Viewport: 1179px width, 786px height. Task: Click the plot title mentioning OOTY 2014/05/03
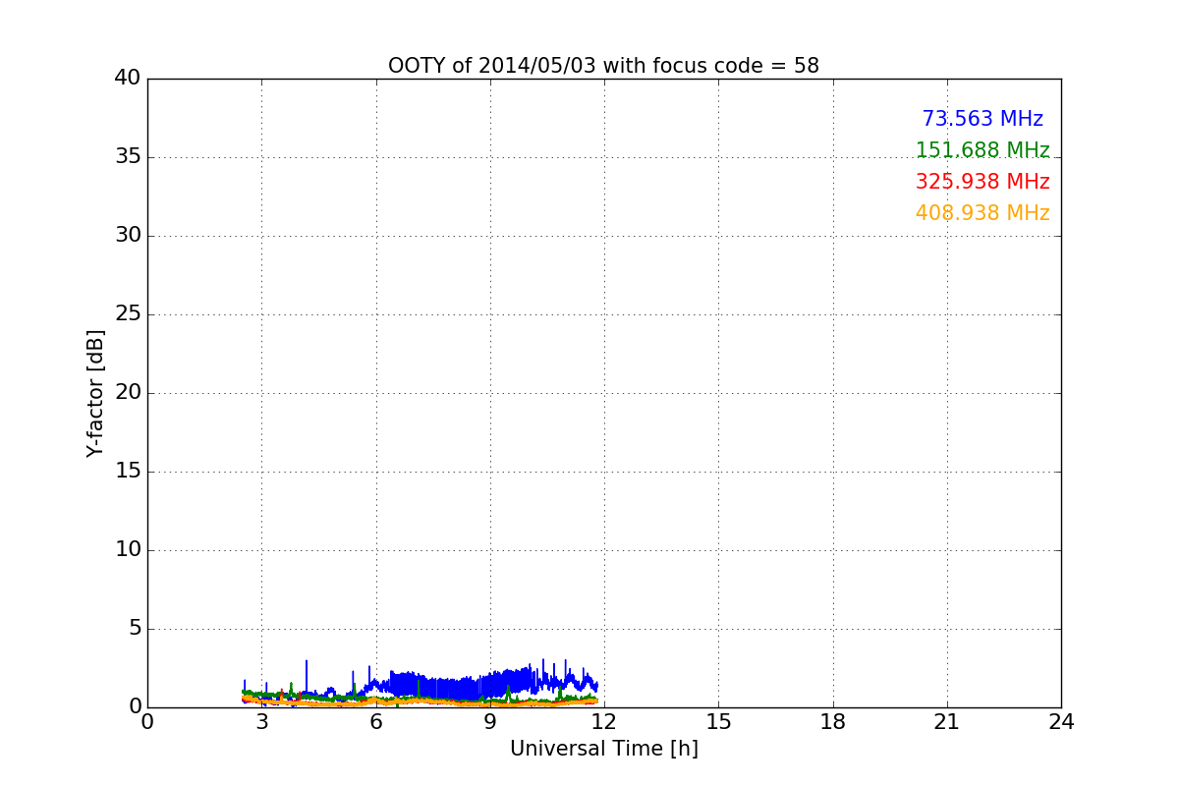point(603,66)
